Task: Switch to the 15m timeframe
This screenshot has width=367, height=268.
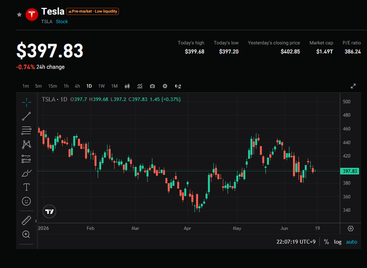Action: tap(53, 86)
